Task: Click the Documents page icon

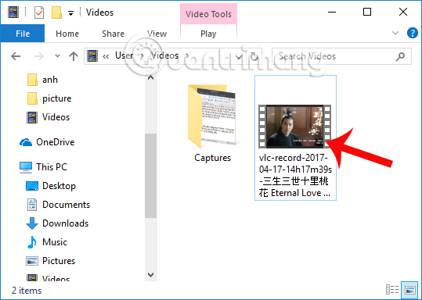Action: click(x=32, y=205)
